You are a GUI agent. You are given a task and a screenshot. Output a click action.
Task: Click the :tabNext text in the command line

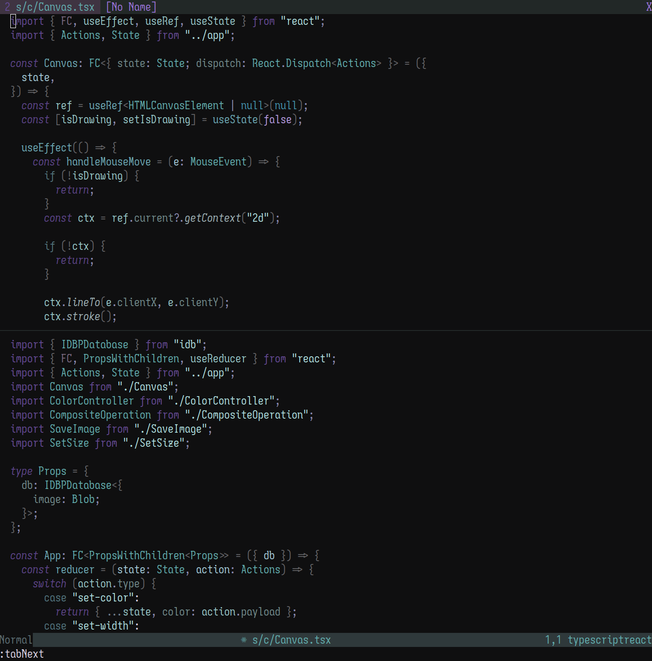(22, 654)
